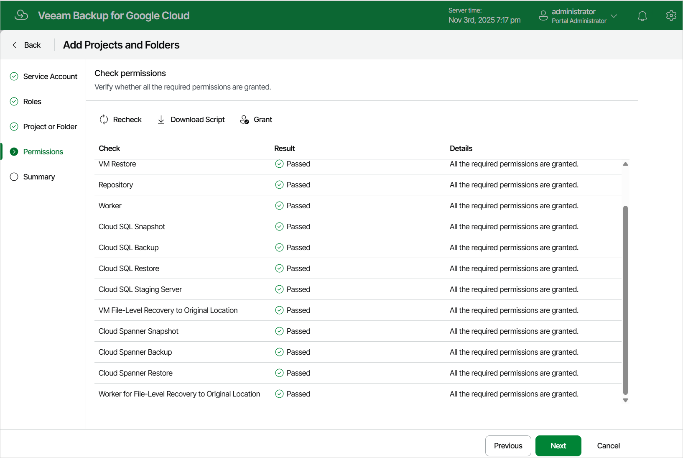Click the Service Account step checkmark icon
Screen dimensions: 683x458
click(x=14, y=76)
